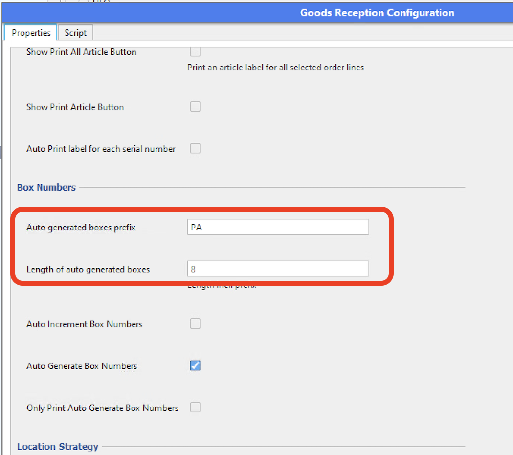Click the 'Show Print Article Button' label text

(x=75, y=107)
